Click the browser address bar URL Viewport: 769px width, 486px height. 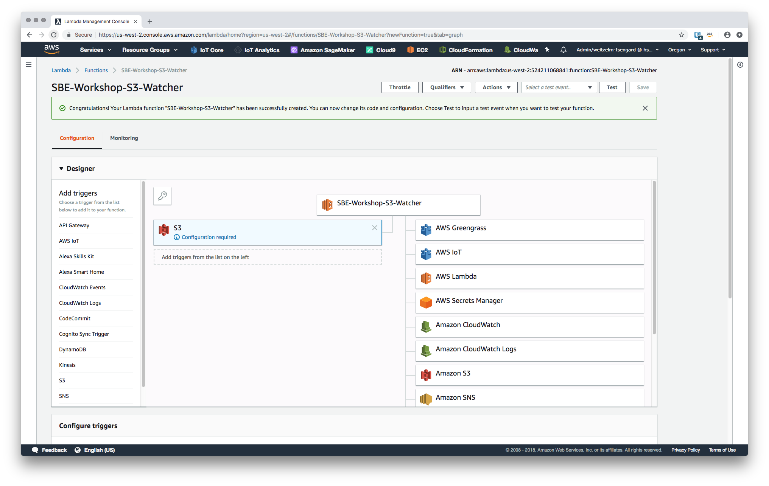(280, 35)
